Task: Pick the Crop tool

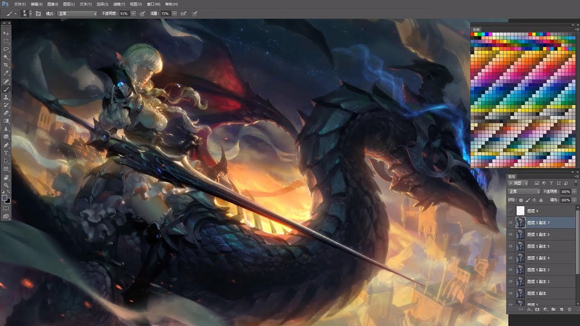Action: pos(6,64)
